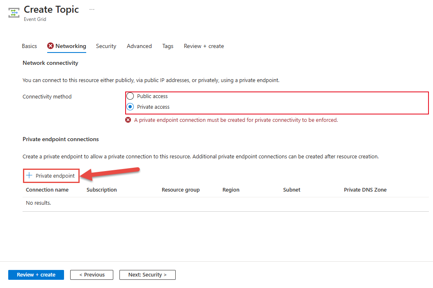Click the blue Review + create button

36,275
